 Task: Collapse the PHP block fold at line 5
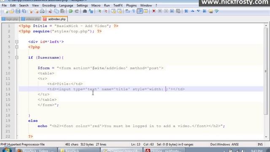[x=17, y=47]
